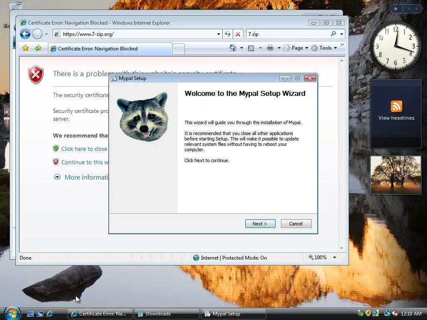Image resolution: width=427 pixels, height=320 pixels.
Task: Click View headlines feed gadget
Action: [x=396, y=113]
